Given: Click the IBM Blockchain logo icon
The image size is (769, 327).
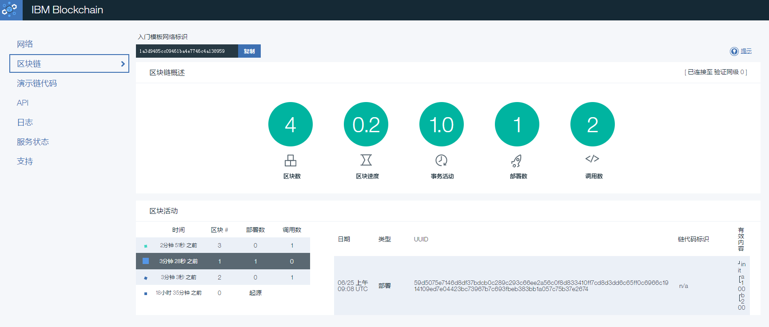Looking at the screenshot, I should pyautogui.click(x=10, y=10).
